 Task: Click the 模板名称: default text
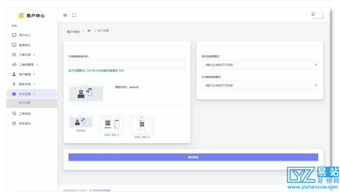(x=127, y=87)
